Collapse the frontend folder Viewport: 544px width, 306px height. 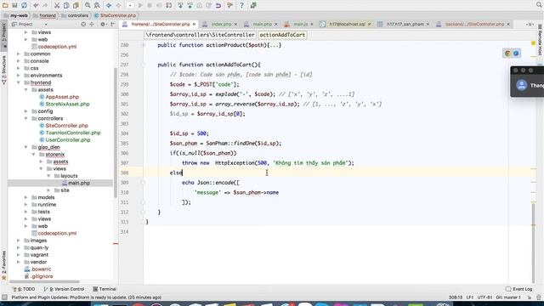(19, 82)
